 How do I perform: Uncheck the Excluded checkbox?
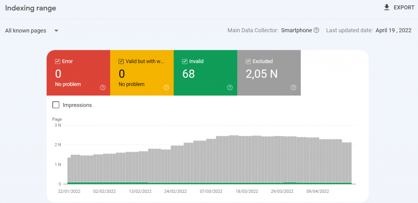(x=248, y=61)
